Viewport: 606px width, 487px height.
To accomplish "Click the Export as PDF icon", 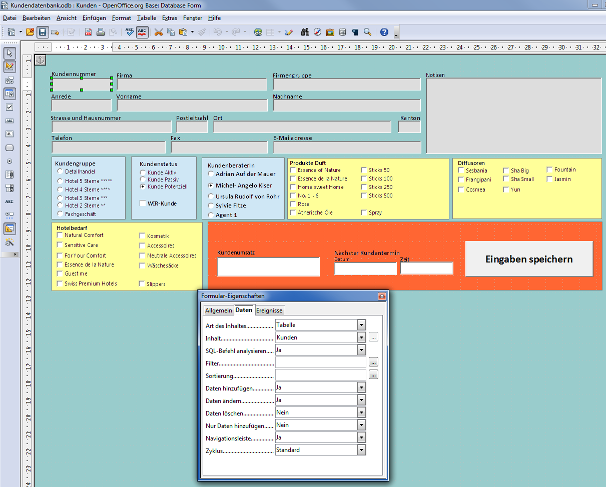I will pyautogui.click(x=89, y=32).
